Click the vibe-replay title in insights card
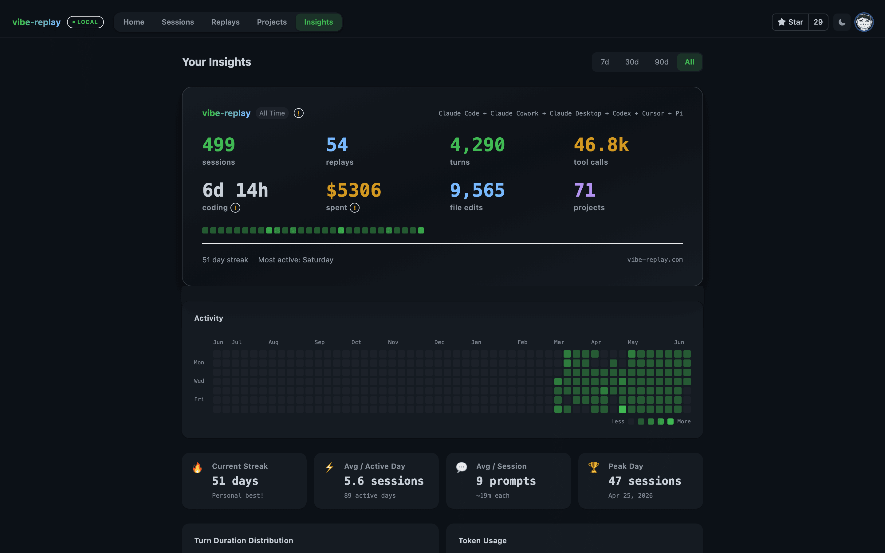 (x=226, y=113)
